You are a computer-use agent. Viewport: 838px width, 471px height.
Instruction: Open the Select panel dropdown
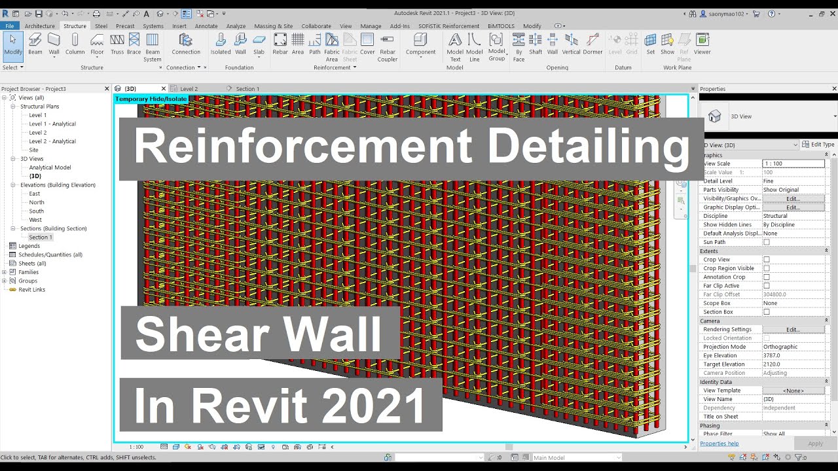[13, 67]
